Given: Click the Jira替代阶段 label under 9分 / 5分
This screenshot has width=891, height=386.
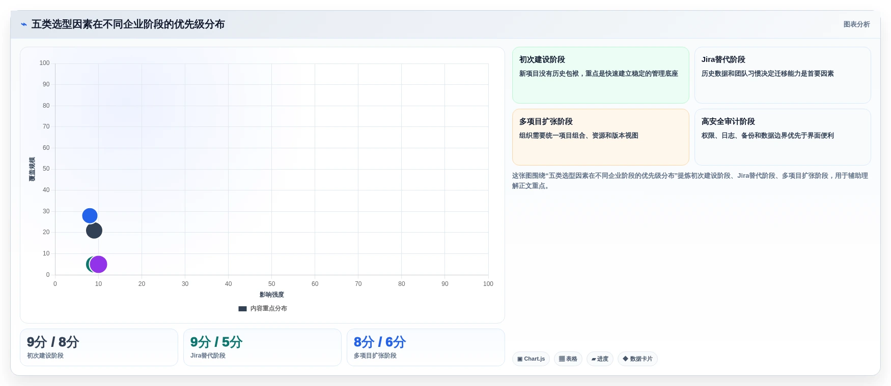Looking at the screenshot, I should [x=208, y=356].
